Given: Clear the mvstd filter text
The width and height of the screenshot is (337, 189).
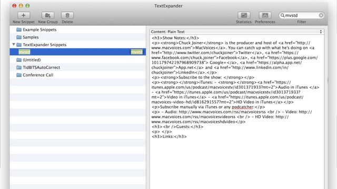Looking at the screenshot, I should click(321, 15).
